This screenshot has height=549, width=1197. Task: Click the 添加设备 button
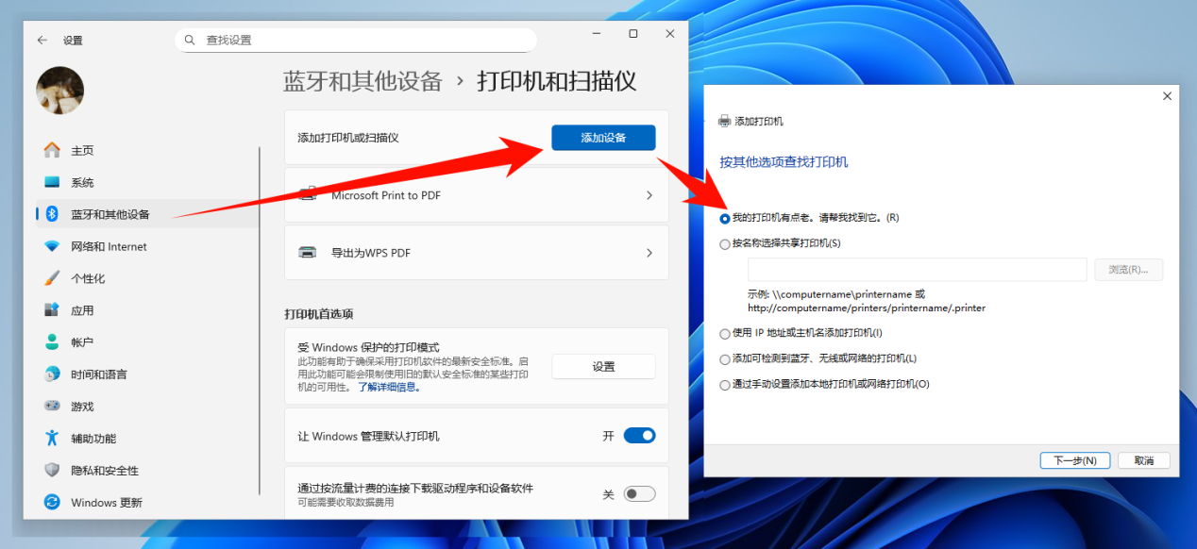point(603,137)
